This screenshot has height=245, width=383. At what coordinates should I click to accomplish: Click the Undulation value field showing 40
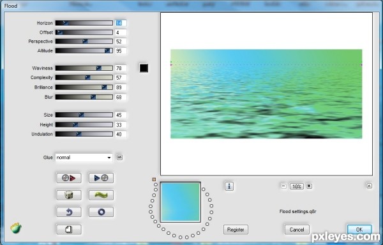[x=121, y=134]
